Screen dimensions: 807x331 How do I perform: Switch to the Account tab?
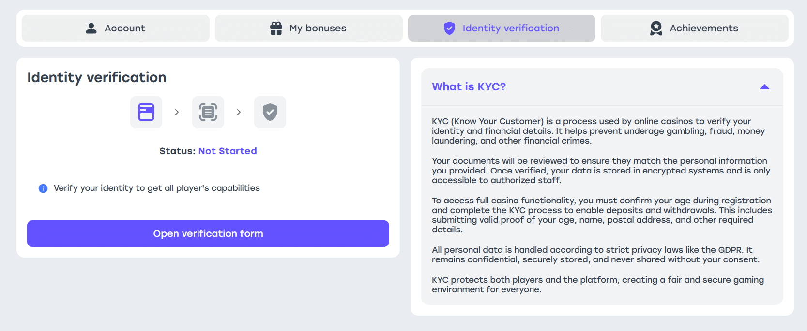[116, 28]
